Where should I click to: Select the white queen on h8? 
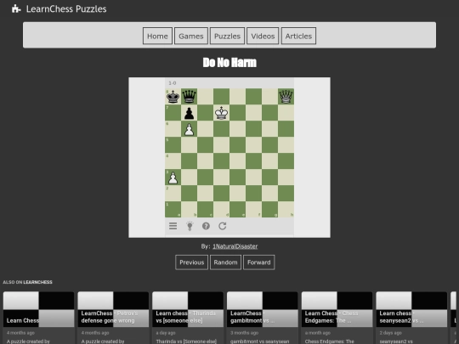click(286, 97)
